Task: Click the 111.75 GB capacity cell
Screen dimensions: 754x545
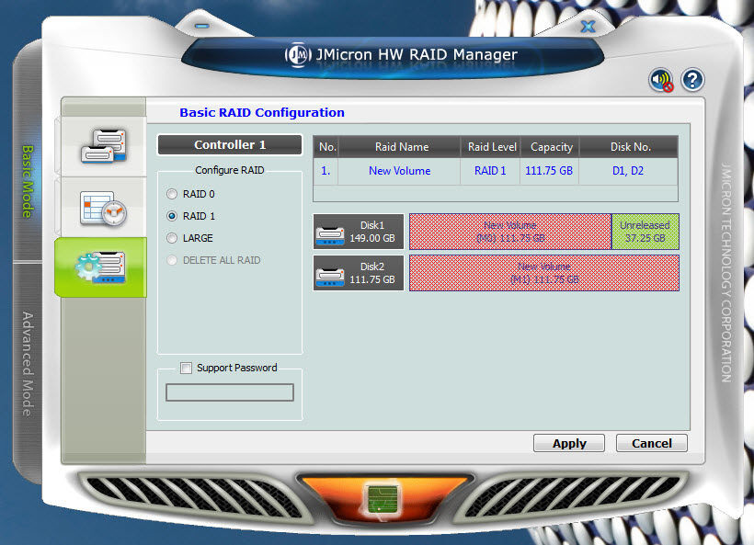Action: [x=549, y=171]
